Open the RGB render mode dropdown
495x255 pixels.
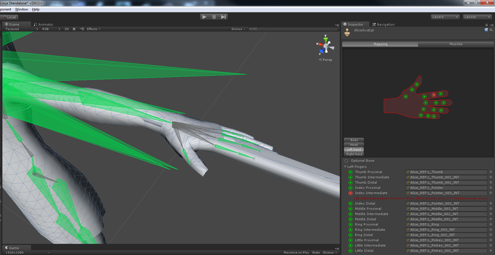point(51,29)
